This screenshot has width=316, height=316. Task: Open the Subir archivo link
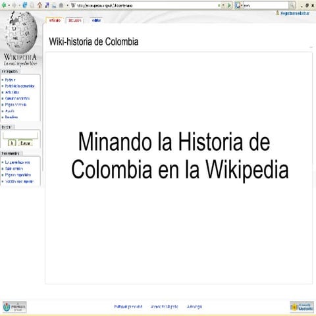14,169
